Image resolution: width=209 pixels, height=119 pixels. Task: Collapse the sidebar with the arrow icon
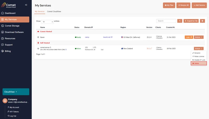tap(26, 5)
